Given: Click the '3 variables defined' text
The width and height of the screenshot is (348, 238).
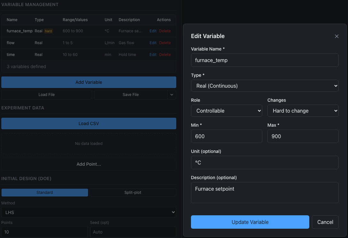Looking at the screenshot, I should [27, 67].
